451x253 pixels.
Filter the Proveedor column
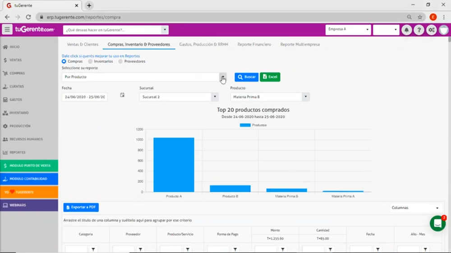[x=140, y=249]
